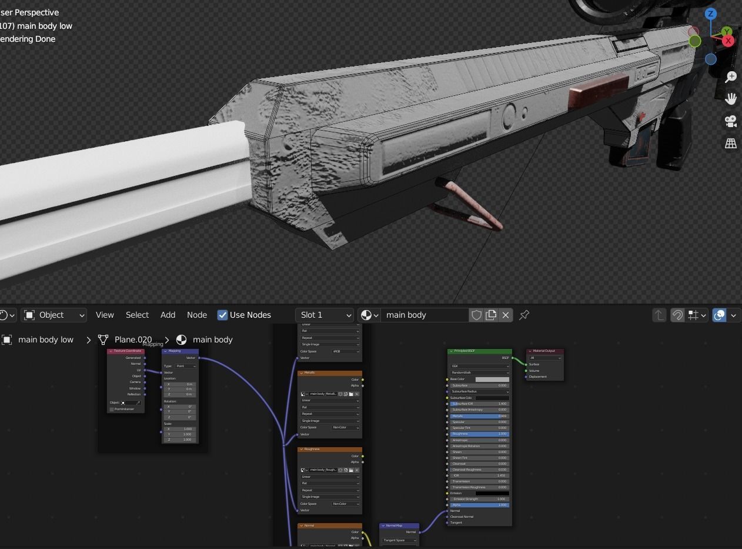Click the Metallic node fake user shield

coord(340,394)
